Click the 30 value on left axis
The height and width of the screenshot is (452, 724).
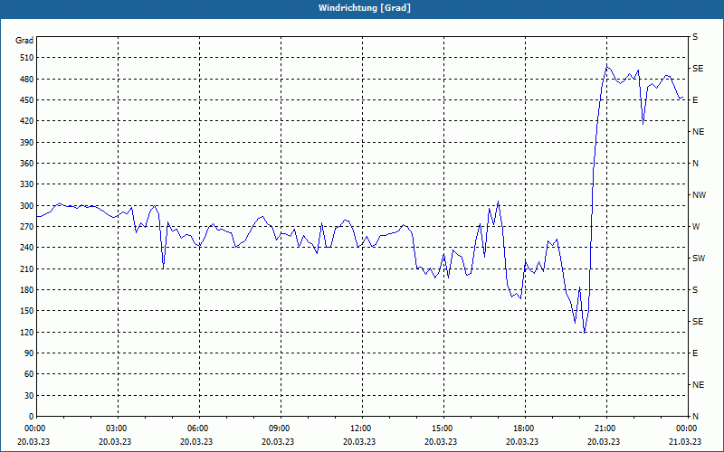[x=29, y=396]
